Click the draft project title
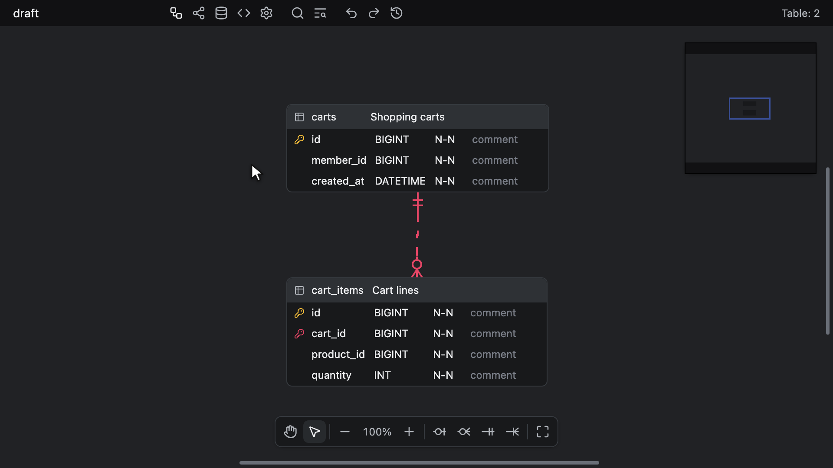Screen dimensions: 833x468 tap(26, 13)
